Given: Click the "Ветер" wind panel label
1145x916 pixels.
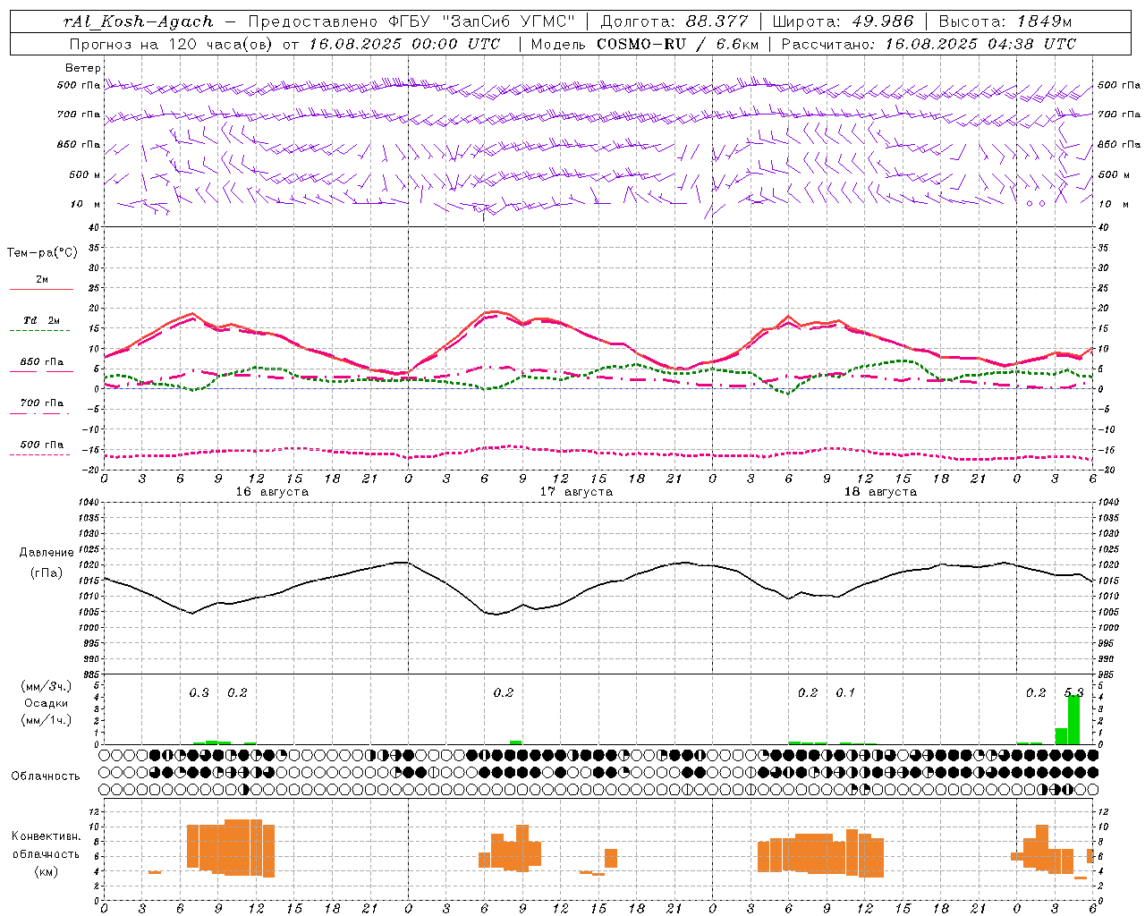Looking at the screenshot, I should tap(83, 68).
